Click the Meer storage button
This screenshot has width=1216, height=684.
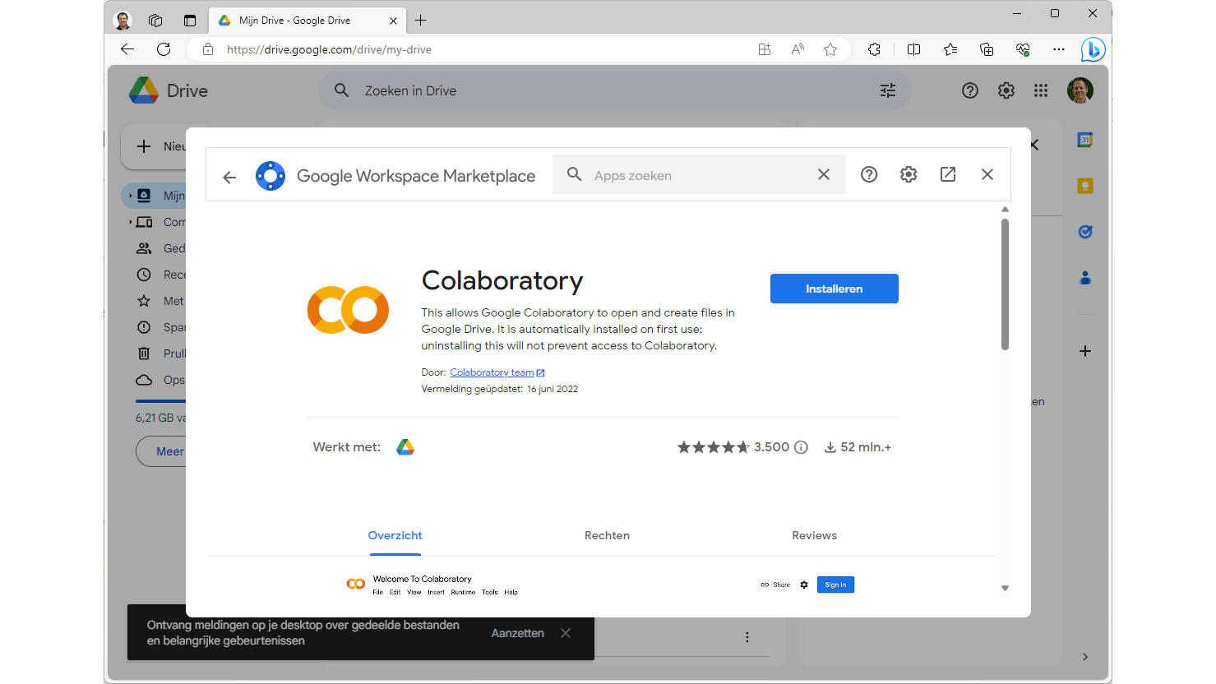[162, 451]
